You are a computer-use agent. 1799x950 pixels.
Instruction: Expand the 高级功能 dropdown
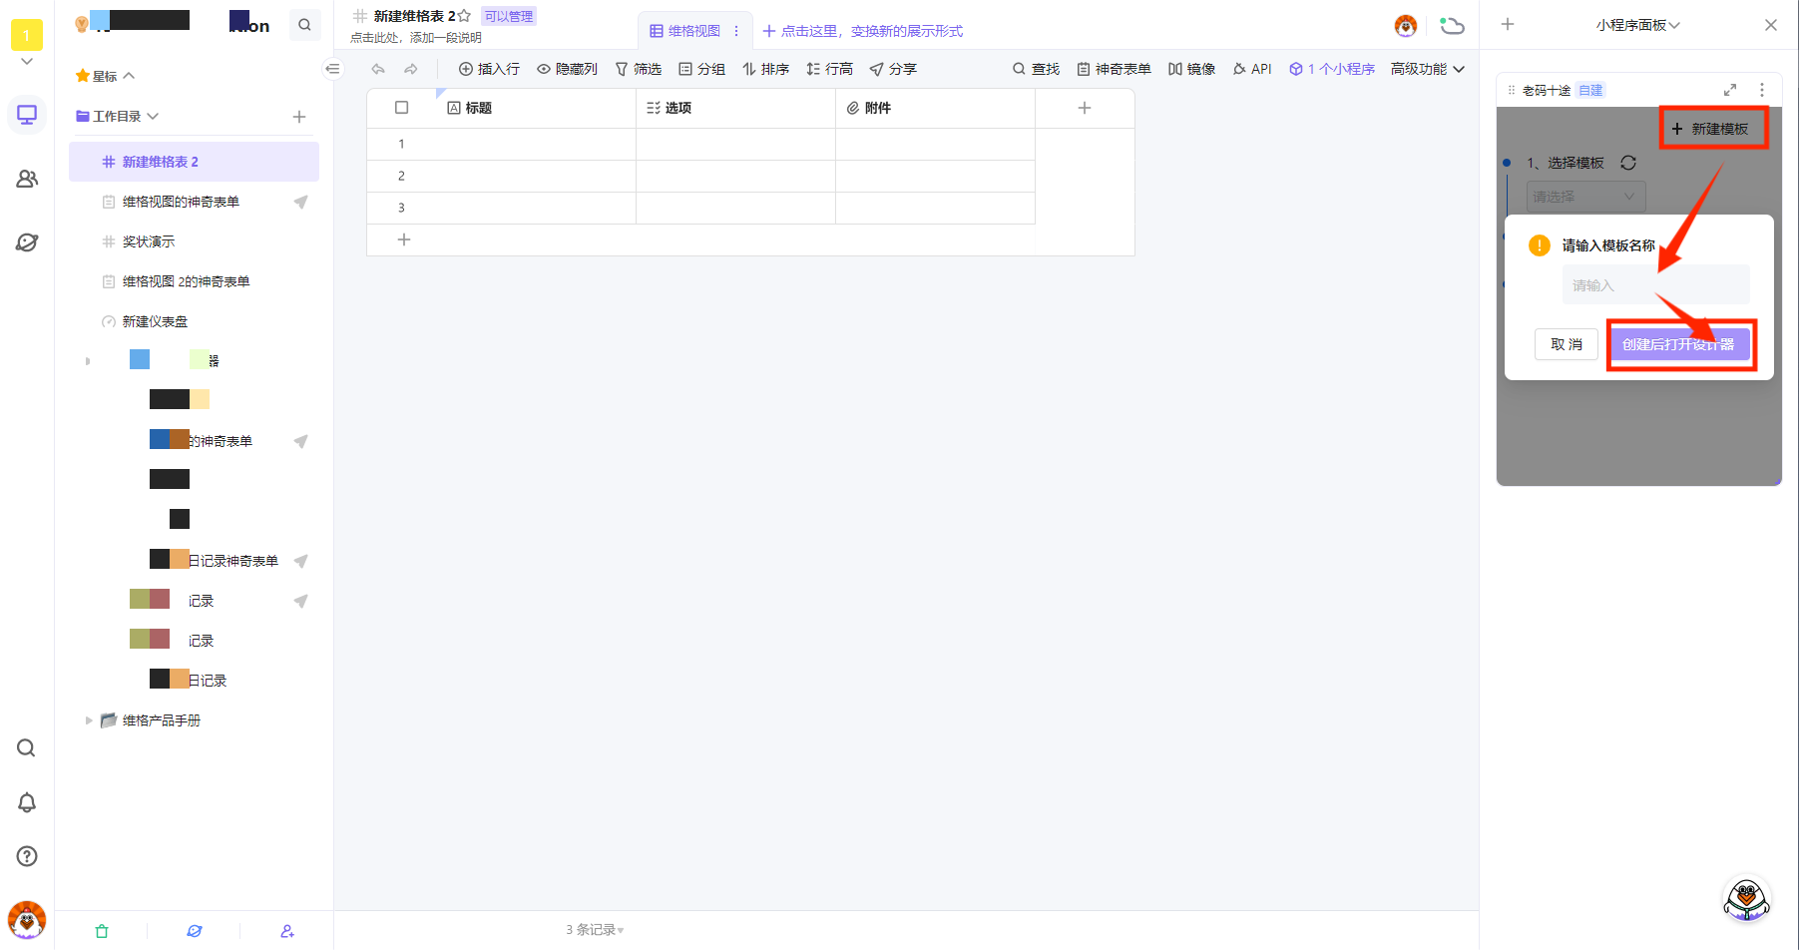pos(1427,69)
